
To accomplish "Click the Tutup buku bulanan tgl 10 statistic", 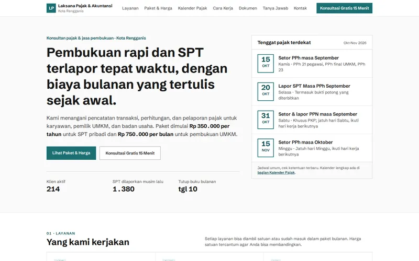I will coord(197,186).
